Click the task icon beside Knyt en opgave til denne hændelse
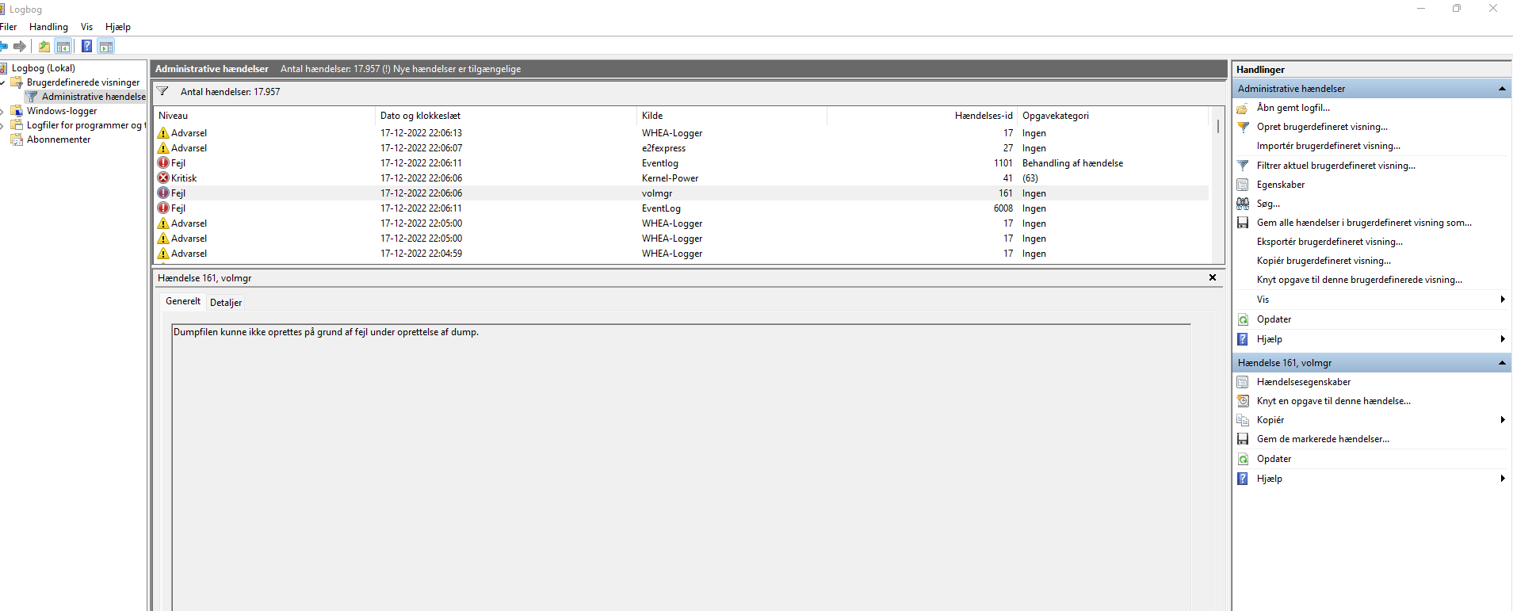The height and width of the screenshot is (611, 1513). click(1243, 401)
